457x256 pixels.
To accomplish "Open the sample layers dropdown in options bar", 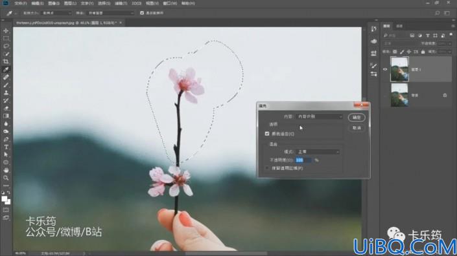I will pos(111,13).
